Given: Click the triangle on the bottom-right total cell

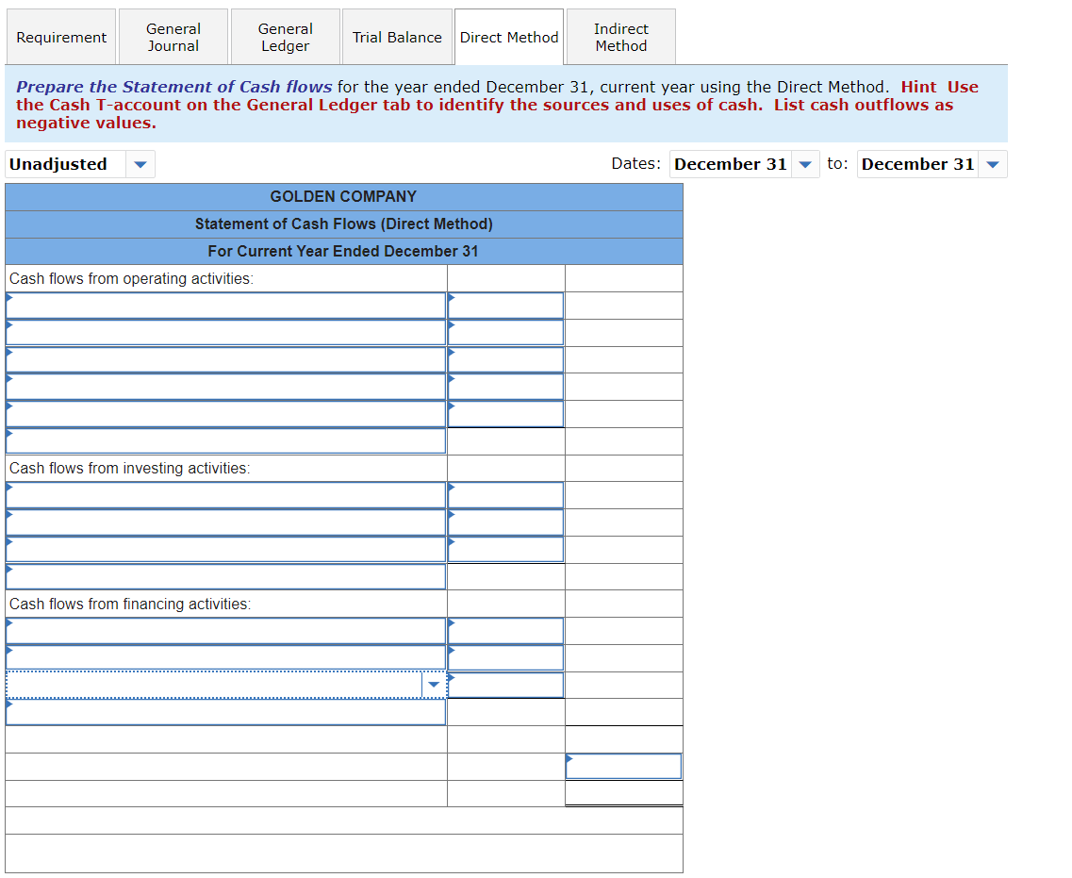Looking at the screenshot, I should (569, 758).
